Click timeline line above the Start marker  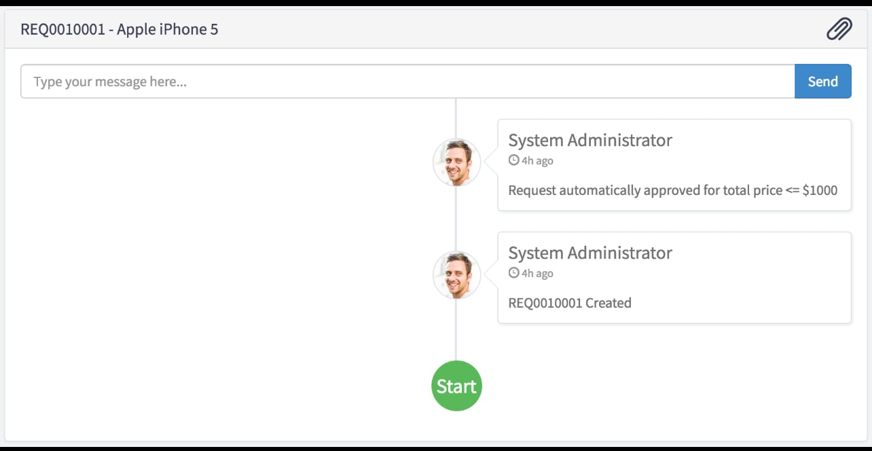(x=456, y=330)
